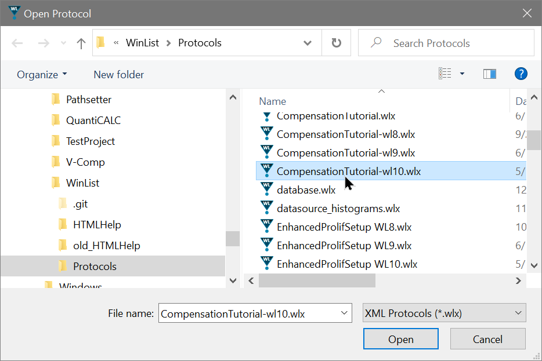Viewport: 542px width, 361px height.
Task: Open Help with the question mark icon
Action: coord(521,74)
